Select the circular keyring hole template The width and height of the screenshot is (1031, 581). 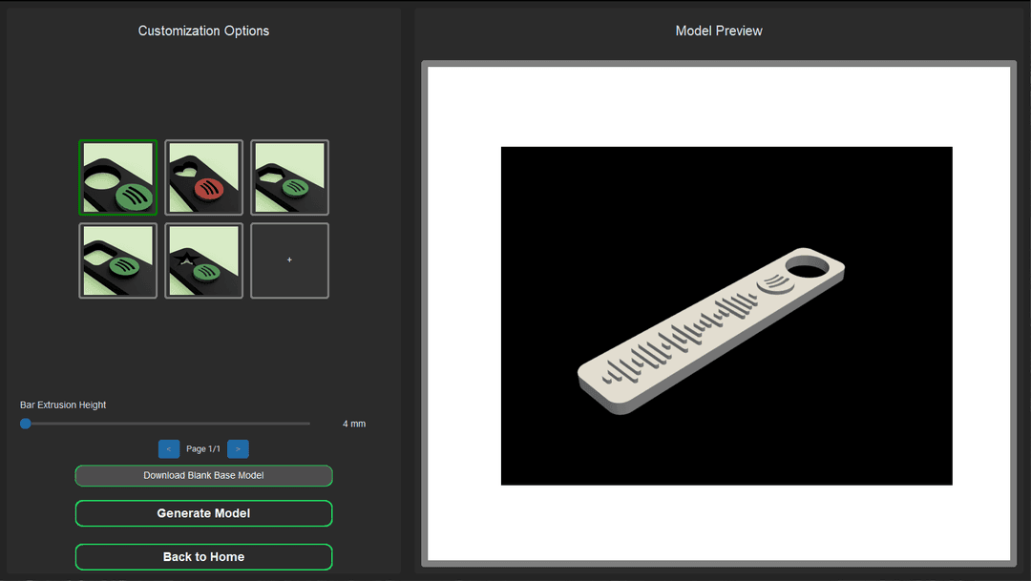[x=117, y=177]
